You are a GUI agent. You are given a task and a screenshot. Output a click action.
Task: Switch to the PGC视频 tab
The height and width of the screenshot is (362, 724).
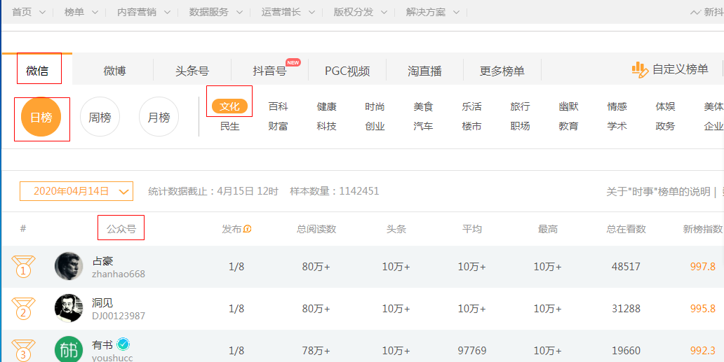point(347,71)
